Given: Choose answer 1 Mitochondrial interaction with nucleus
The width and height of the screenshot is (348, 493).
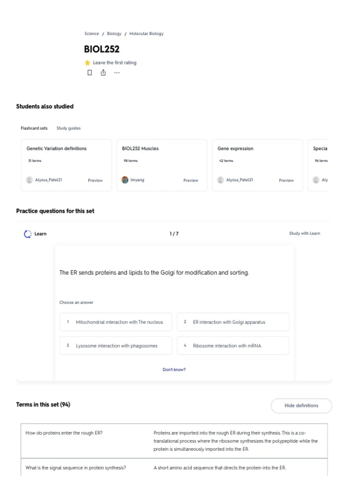Looking at the screenshot, I should click(x=116, y=322).
